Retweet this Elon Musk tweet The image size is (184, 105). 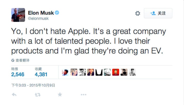coord(37,95)
